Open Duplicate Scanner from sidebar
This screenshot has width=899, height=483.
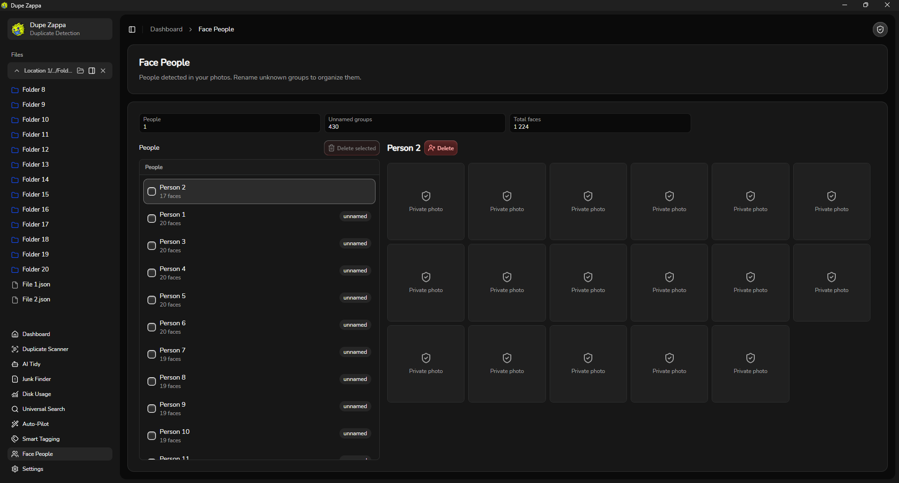pos(60,349)
